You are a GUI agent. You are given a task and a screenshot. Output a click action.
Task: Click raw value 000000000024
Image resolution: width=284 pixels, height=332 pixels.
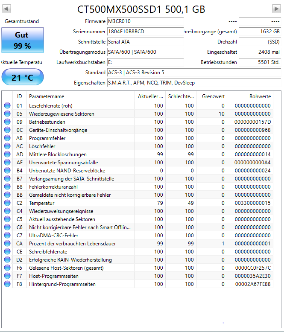253,171
